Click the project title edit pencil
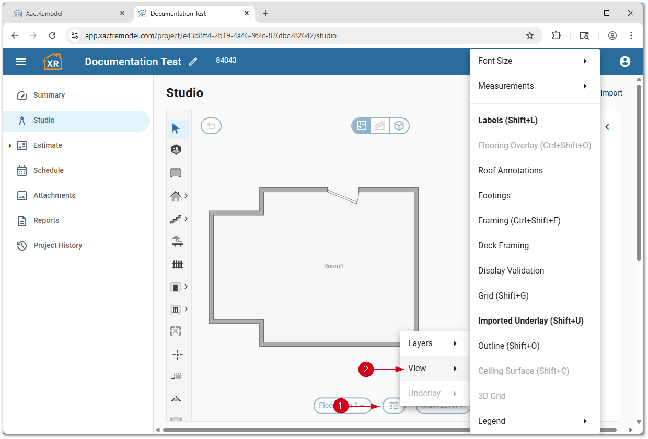 (x=193, y=61)
